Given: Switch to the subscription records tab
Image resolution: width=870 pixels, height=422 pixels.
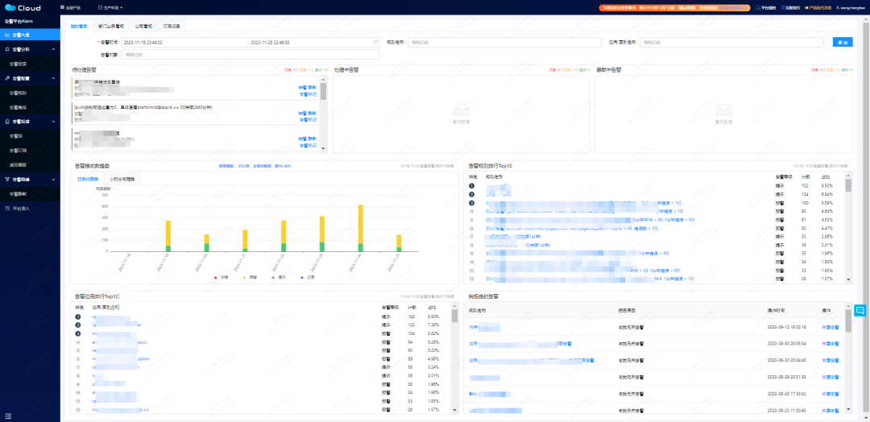Looking at the screenshot, I should tap(172, 26).
